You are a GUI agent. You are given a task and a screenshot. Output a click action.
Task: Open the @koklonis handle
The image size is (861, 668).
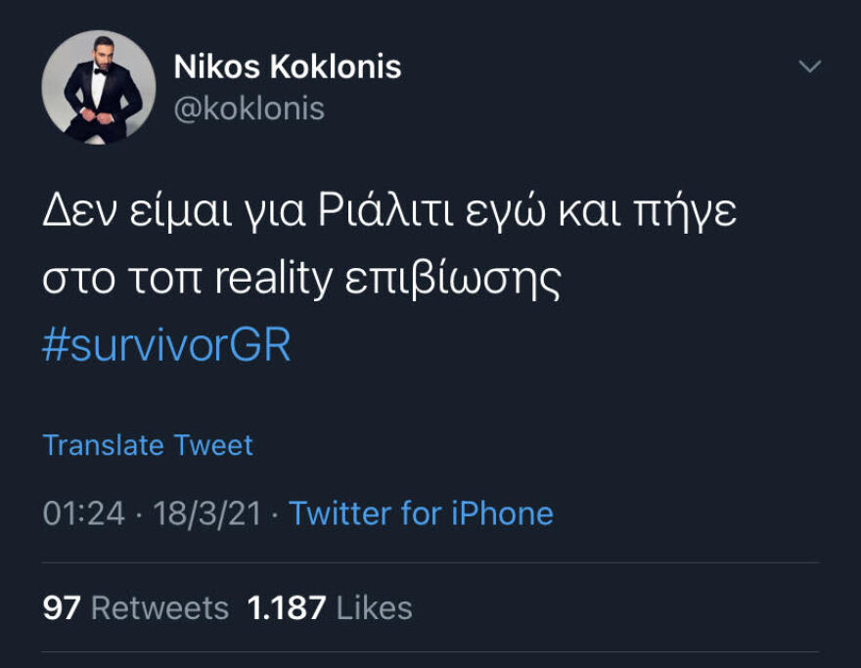coord(251,109)
